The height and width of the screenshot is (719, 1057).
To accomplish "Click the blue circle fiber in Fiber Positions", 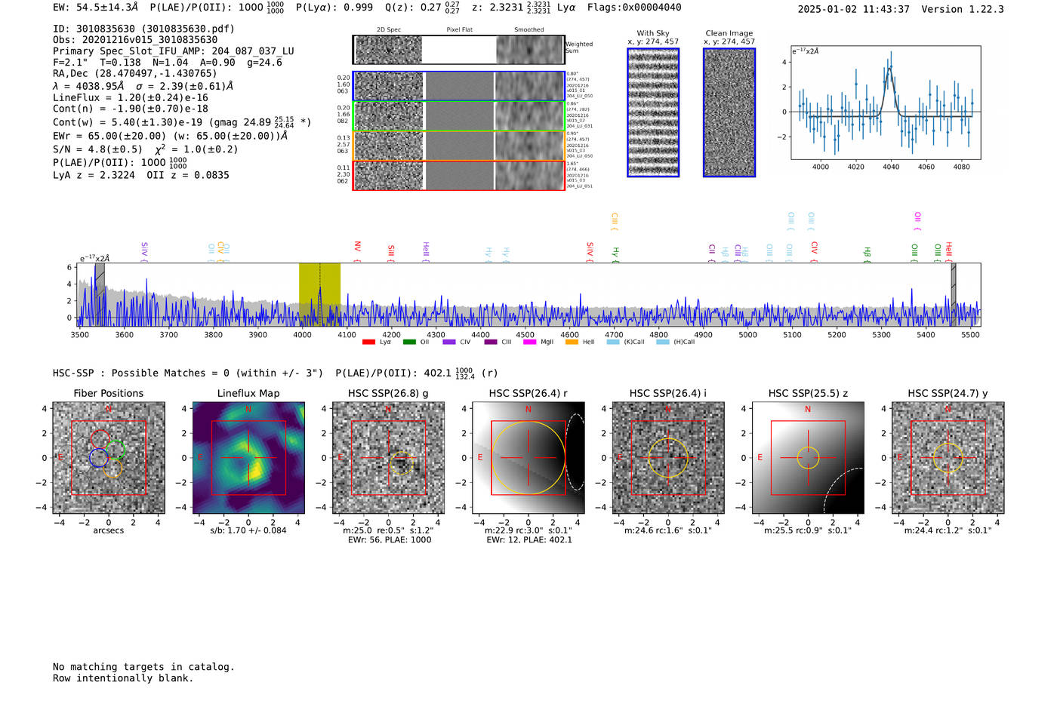I will (98, 457).
